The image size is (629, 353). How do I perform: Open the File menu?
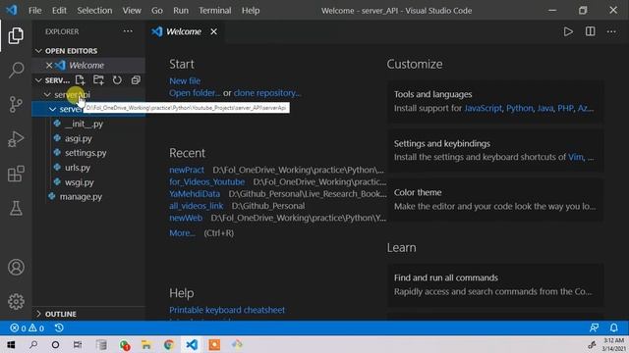[x=35, y=11]
